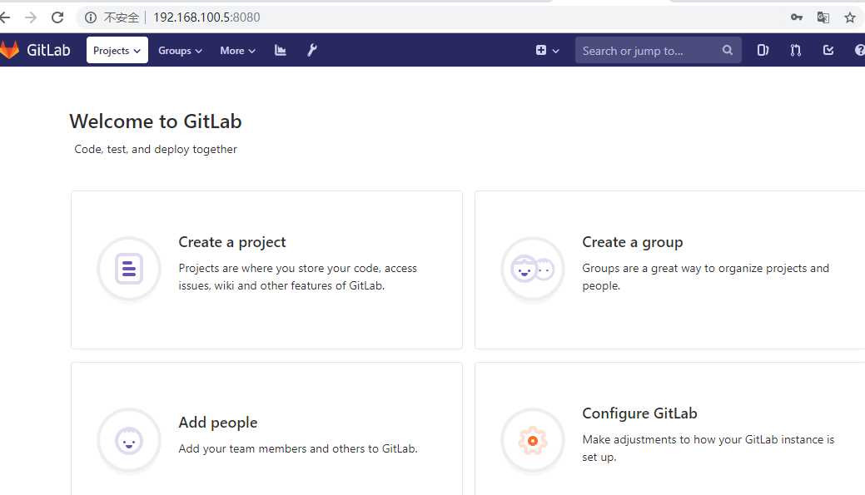865x495 pixels.
Task: Expand the Groups dropdown
Action: coord(180,51)
